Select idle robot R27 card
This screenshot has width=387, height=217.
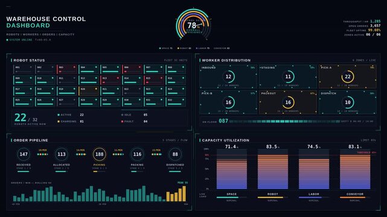tap(67, 102)
